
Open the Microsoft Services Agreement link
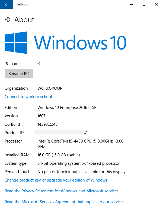pyautogui.click(x=65, y=202)
